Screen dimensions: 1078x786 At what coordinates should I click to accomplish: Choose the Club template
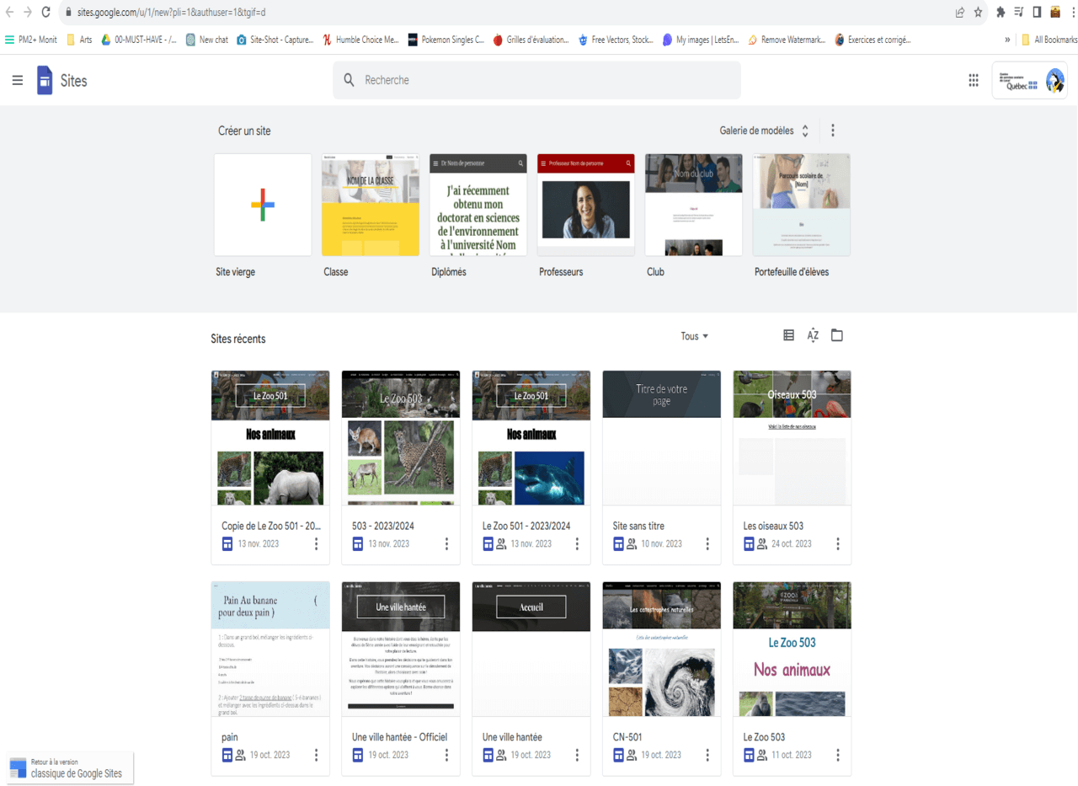pyautogui.click(x=694, y=205)
